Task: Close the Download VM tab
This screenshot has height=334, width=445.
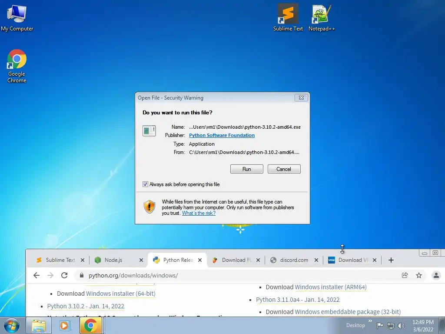Action: pos(374,260)
